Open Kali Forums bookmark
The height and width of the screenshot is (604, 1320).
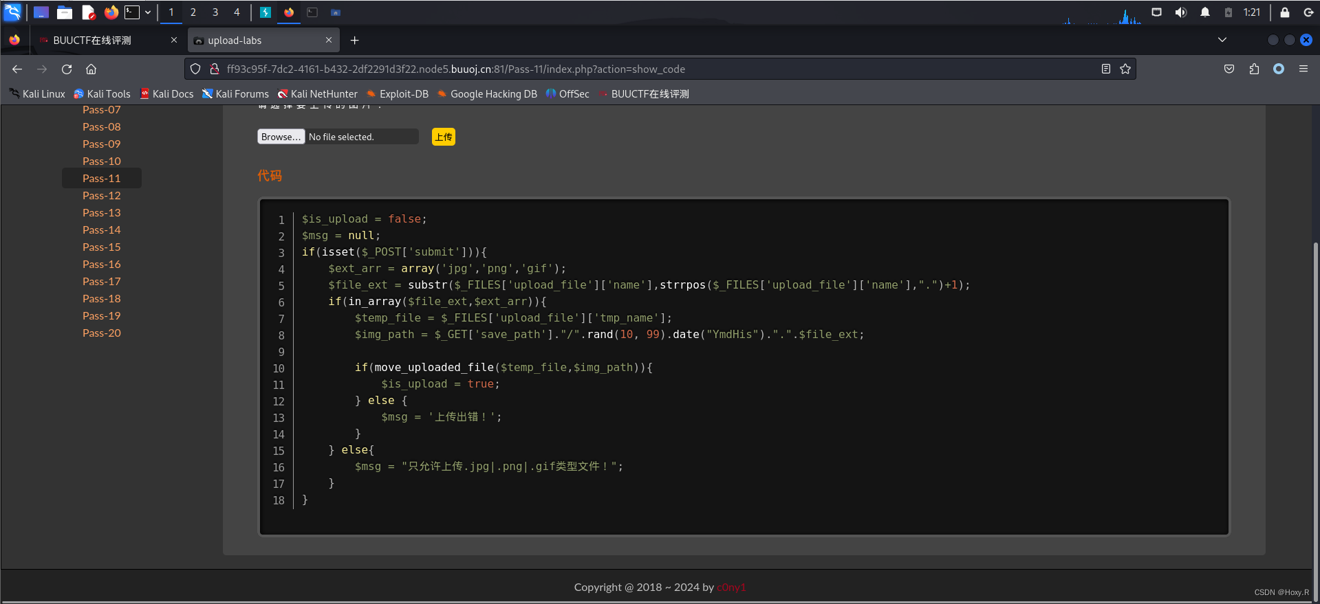click(235, 94)
